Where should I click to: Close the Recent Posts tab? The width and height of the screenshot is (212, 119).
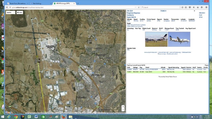(x=28, y=3)
